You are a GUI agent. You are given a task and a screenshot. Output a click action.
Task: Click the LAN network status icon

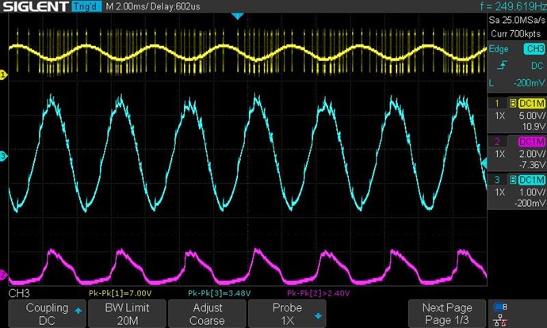500,320
